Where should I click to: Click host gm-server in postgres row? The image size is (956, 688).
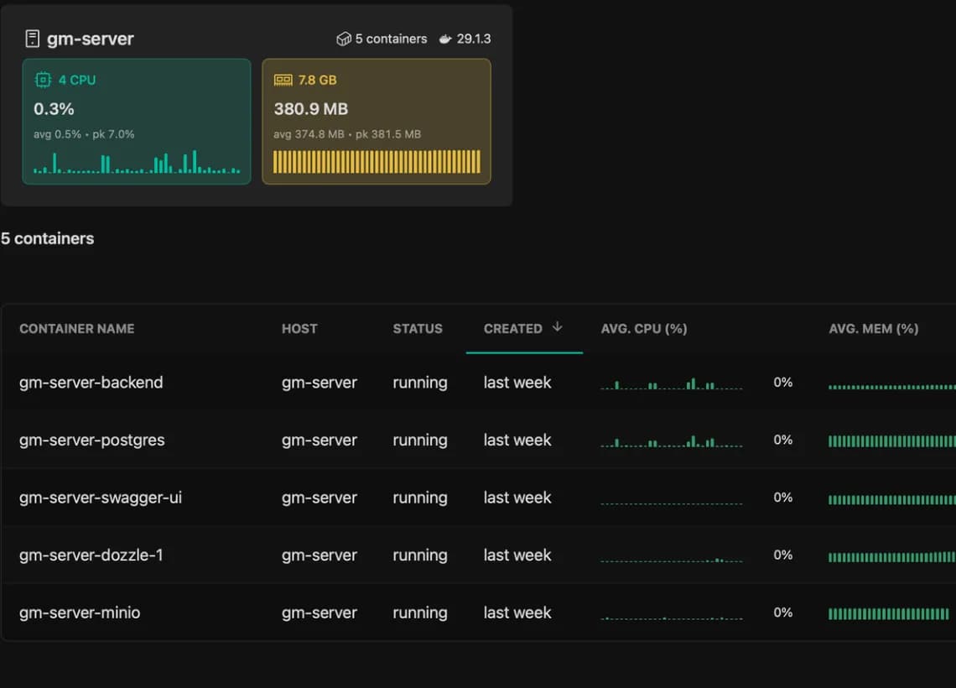[x=320, y=440]
